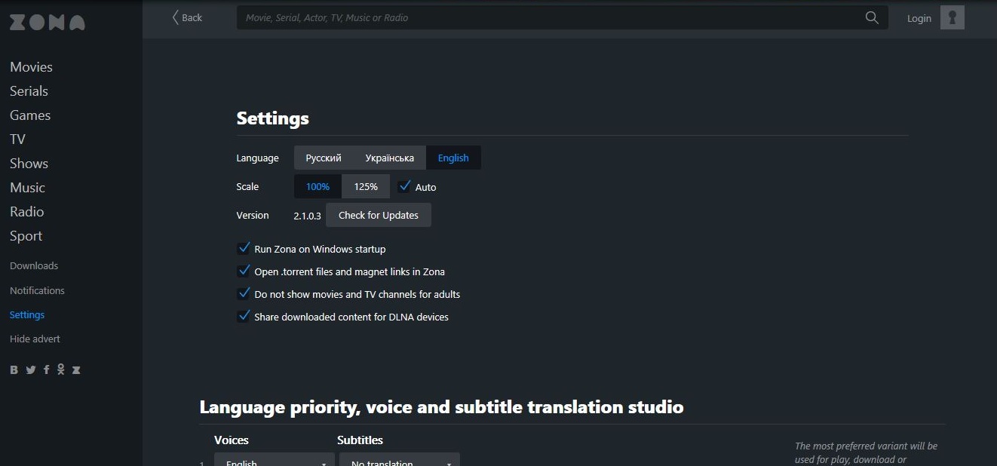The image size is (997, 466).
Task: Go Back using the arrow button
Action: pos(187,17)
